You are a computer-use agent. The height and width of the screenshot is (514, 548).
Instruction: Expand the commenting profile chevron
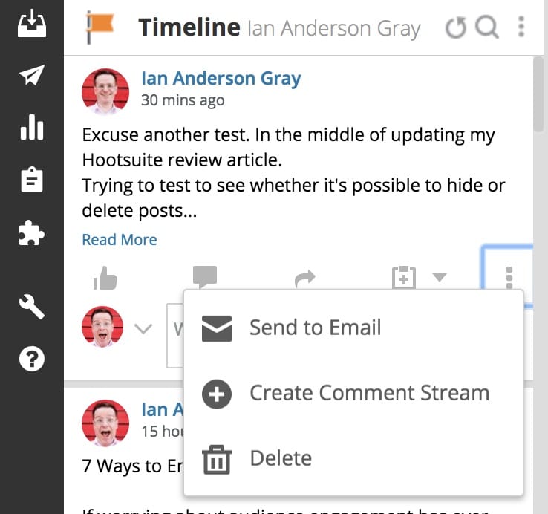point(143,329)
